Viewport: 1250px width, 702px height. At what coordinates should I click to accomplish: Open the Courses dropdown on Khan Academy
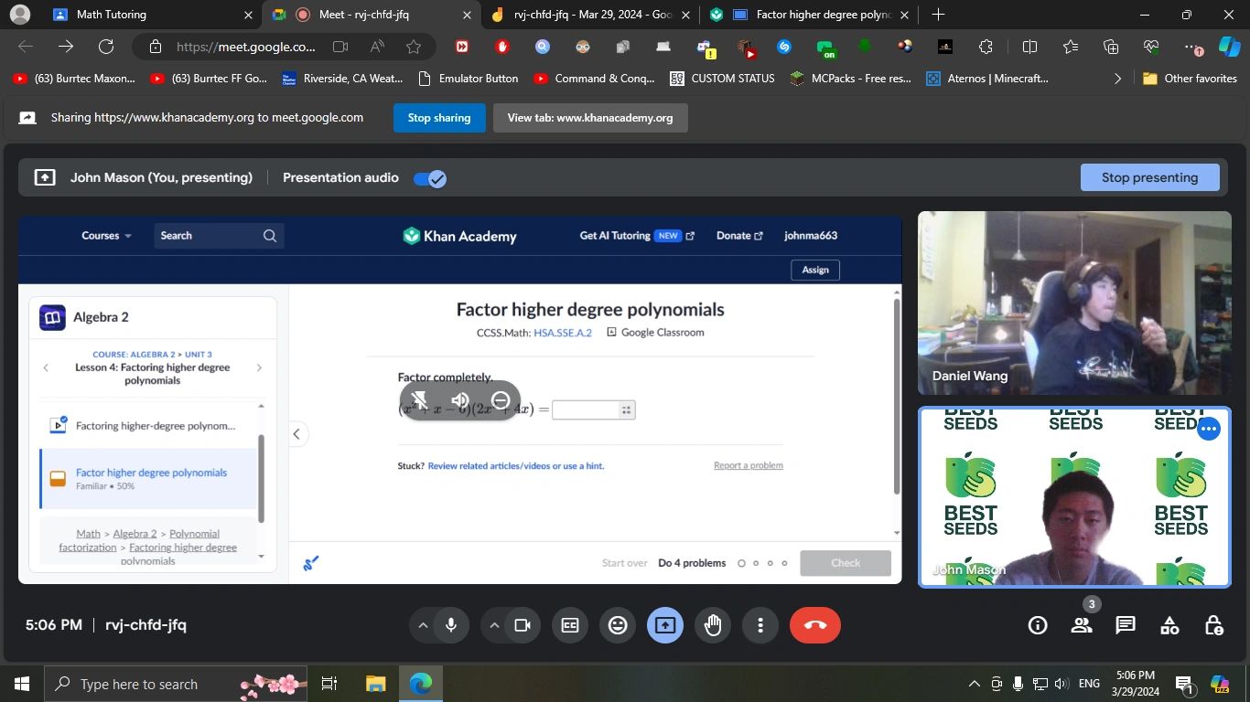[x=106, y=236]
